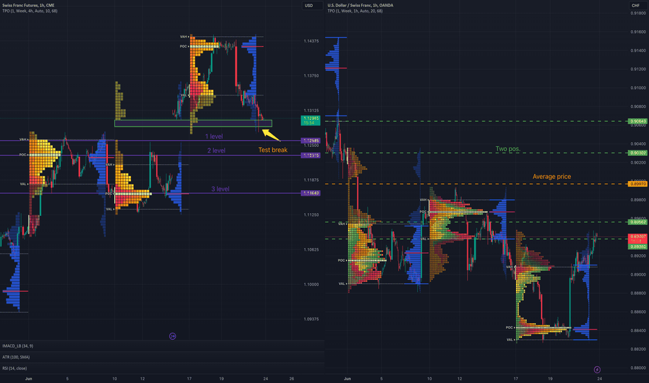
Task: Click date 26 on left time axis
Action: point(291,378)
